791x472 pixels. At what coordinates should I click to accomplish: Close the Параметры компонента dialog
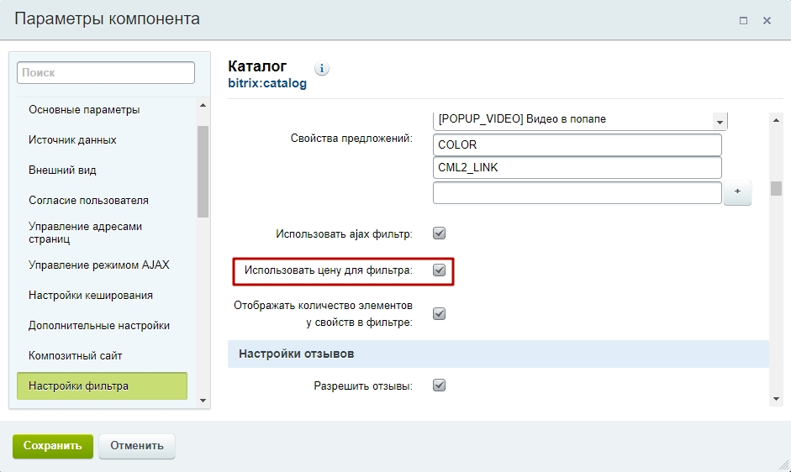[x=767, y=20]
